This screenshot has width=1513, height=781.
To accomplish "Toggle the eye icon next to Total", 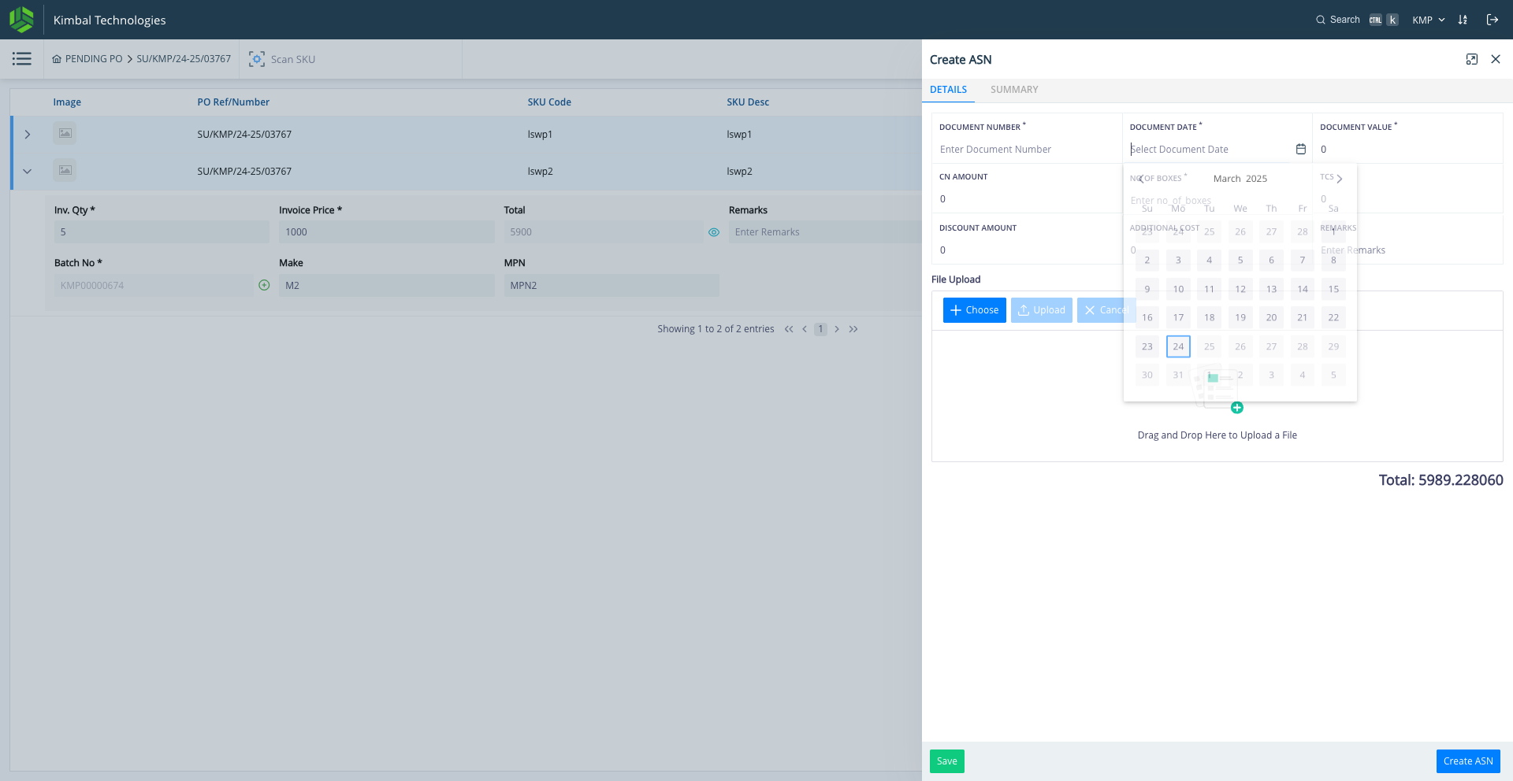I will (714, 232).
